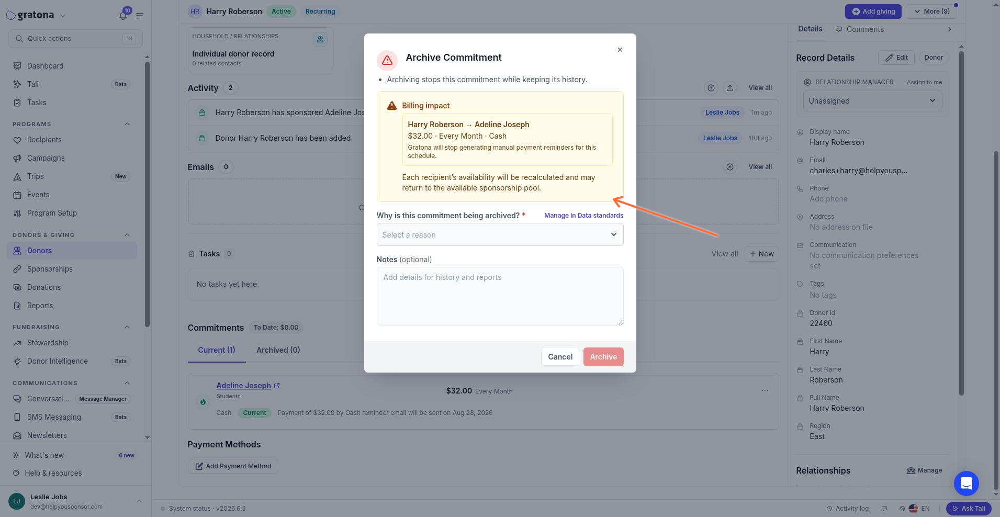This screenshot has height=517, width=1000.
Task: Click Add Payment Method button
Action: [x=233, y=466]
